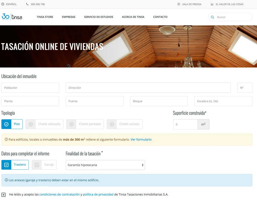The image size is (257, 200).
Task: Click the info icon in blue annex notice
Action: tap(6, 180)
